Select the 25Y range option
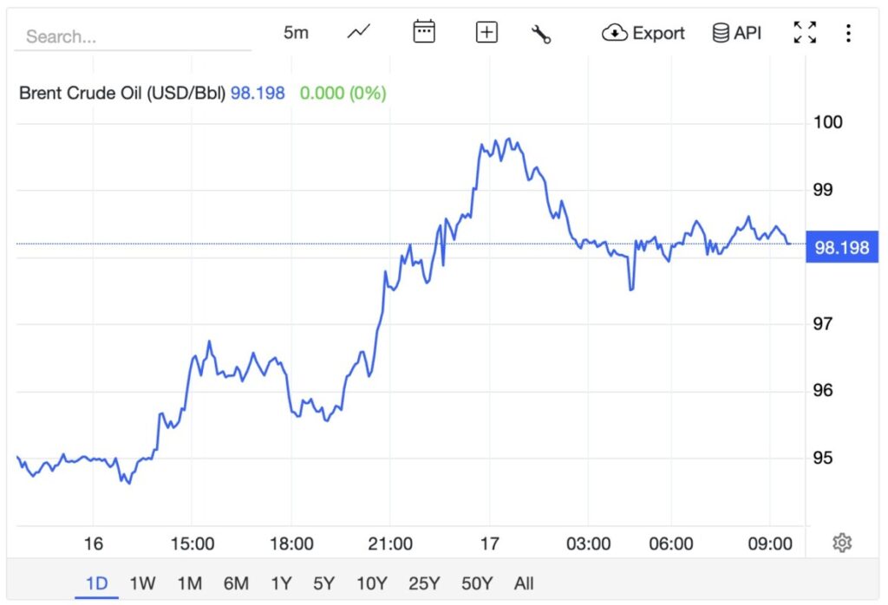The height and width of the screenshot is (605, 888). pos(422,584)
